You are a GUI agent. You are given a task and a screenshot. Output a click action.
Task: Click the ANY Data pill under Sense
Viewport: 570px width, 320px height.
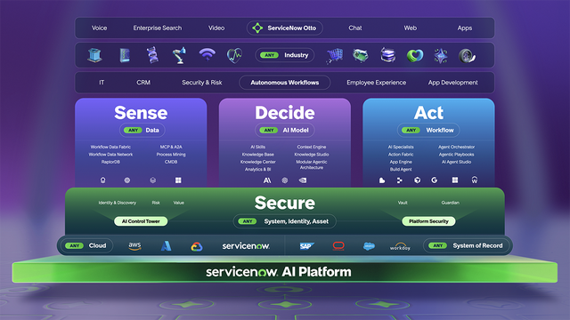pos(142,131)
